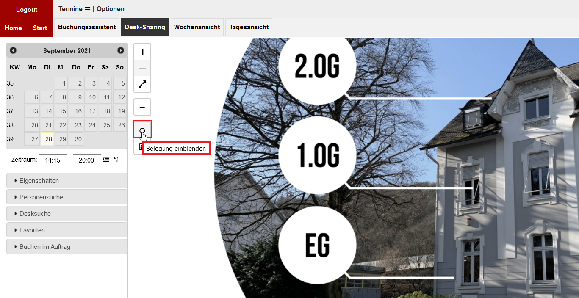Select September 26 in the calendar
Viewport: 579px width, 298px height.
pos(120,125)
